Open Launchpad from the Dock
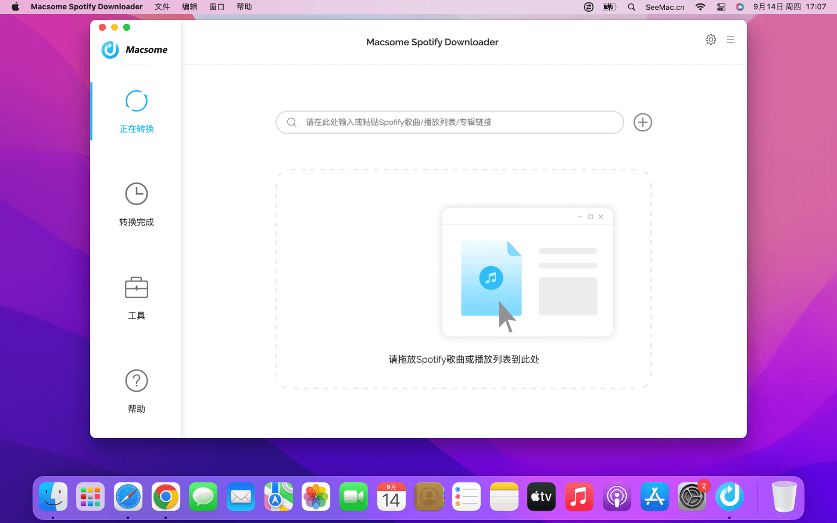The image size is (837, 523). click(x=90, y=497)
